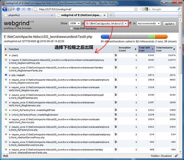This screenshot has height=160, width=184.
Task: Open the file icon in the LWord_AbstractExtensionFamily.php row
Action: 116,150
